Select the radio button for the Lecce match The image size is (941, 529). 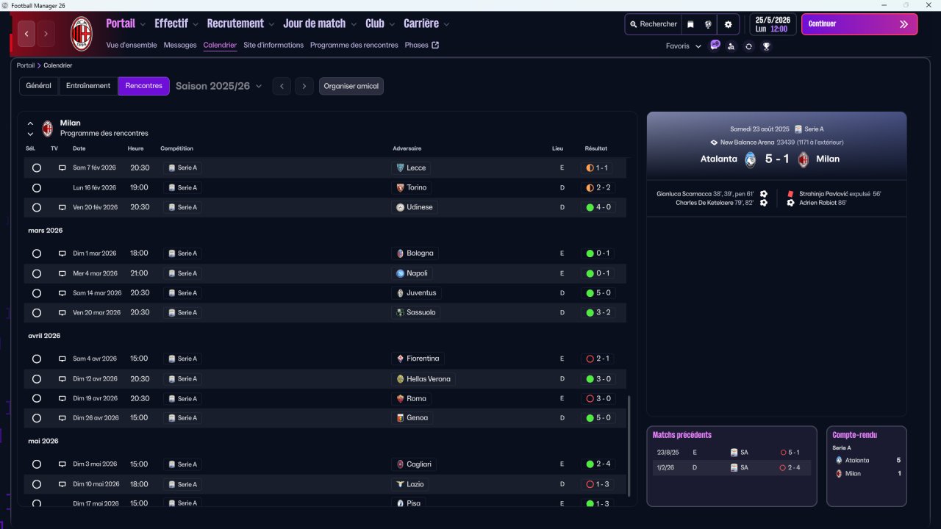37,168
